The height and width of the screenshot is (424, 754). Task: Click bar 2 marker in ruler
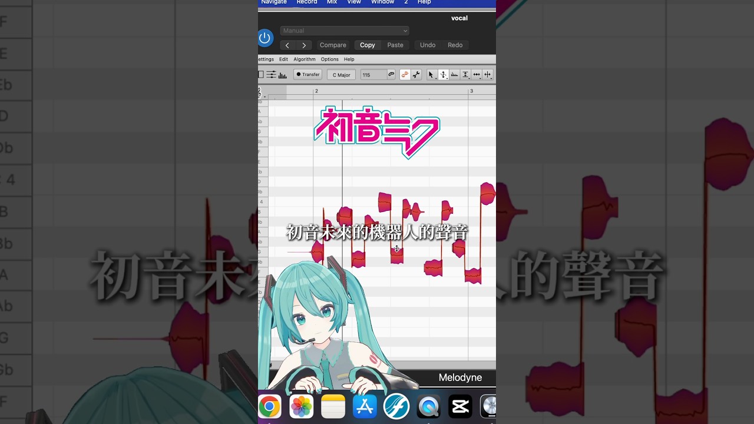tap(316, 91)
